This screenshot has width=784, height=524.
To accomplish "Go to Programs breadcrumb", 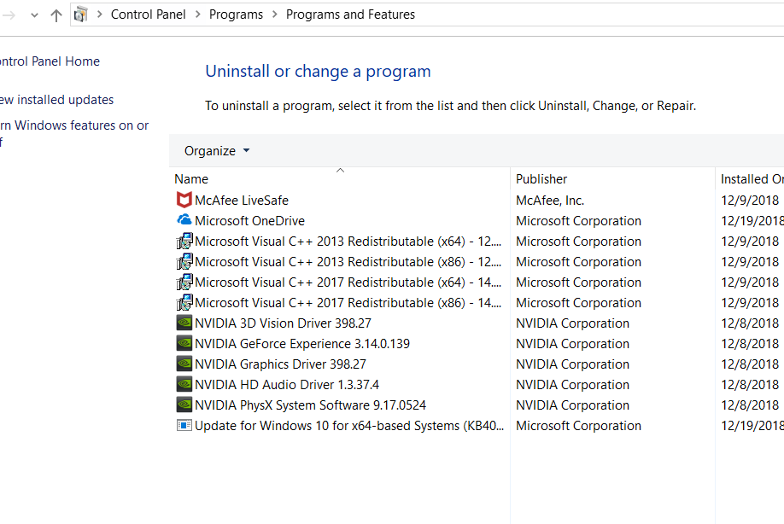I will tap(236, 15).
